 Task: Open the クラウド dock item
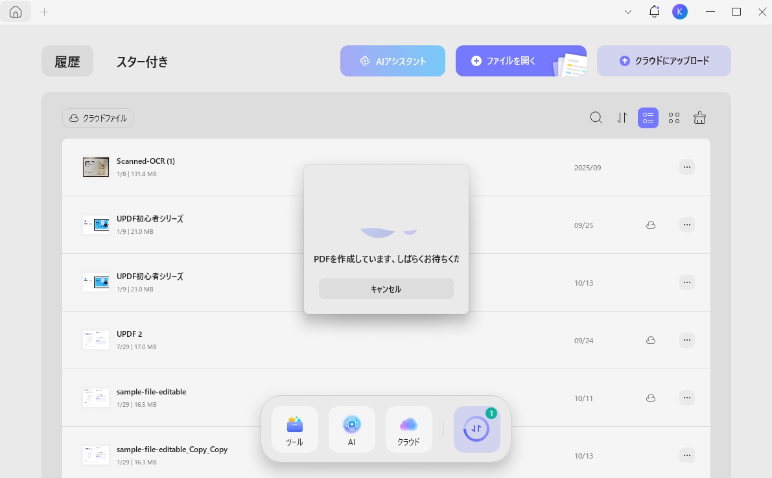[408, 429]
